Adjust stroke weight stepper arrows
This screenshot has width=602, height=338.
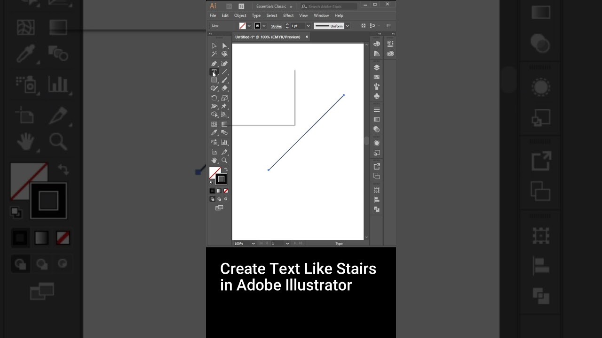point(287,26)
